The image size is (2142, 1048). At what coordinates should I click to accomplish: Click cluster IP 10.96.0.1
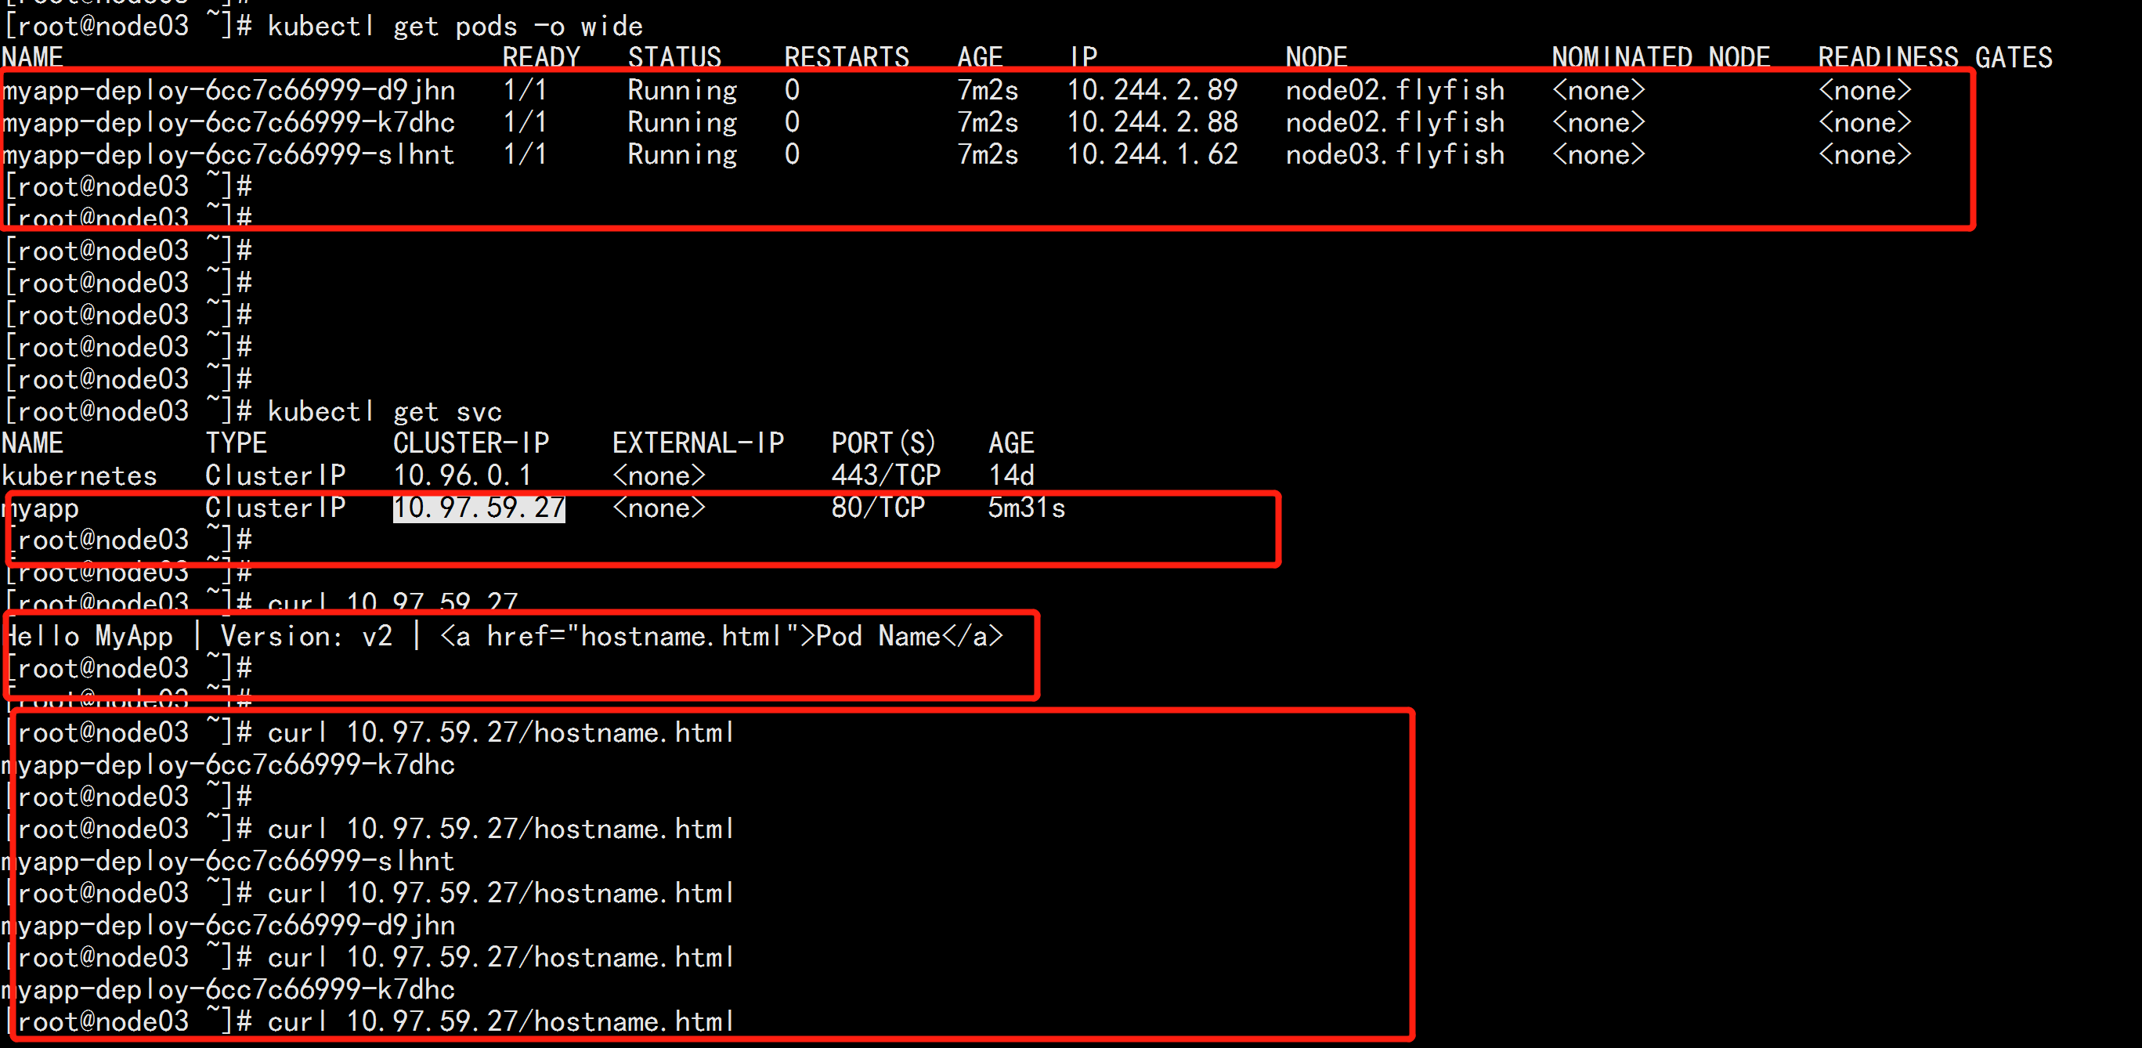click(462, 475)
